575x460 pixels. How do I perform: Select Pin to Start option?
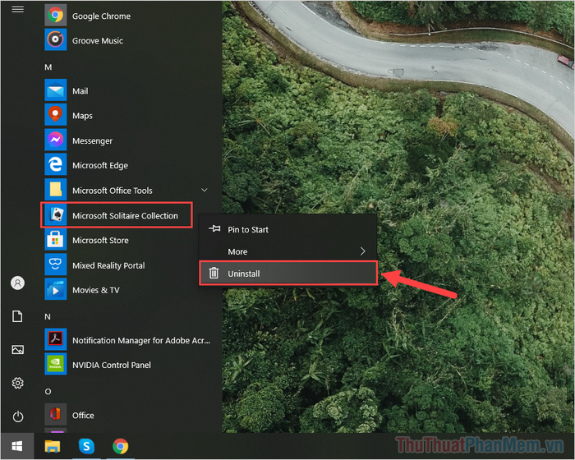click(287, 229)
